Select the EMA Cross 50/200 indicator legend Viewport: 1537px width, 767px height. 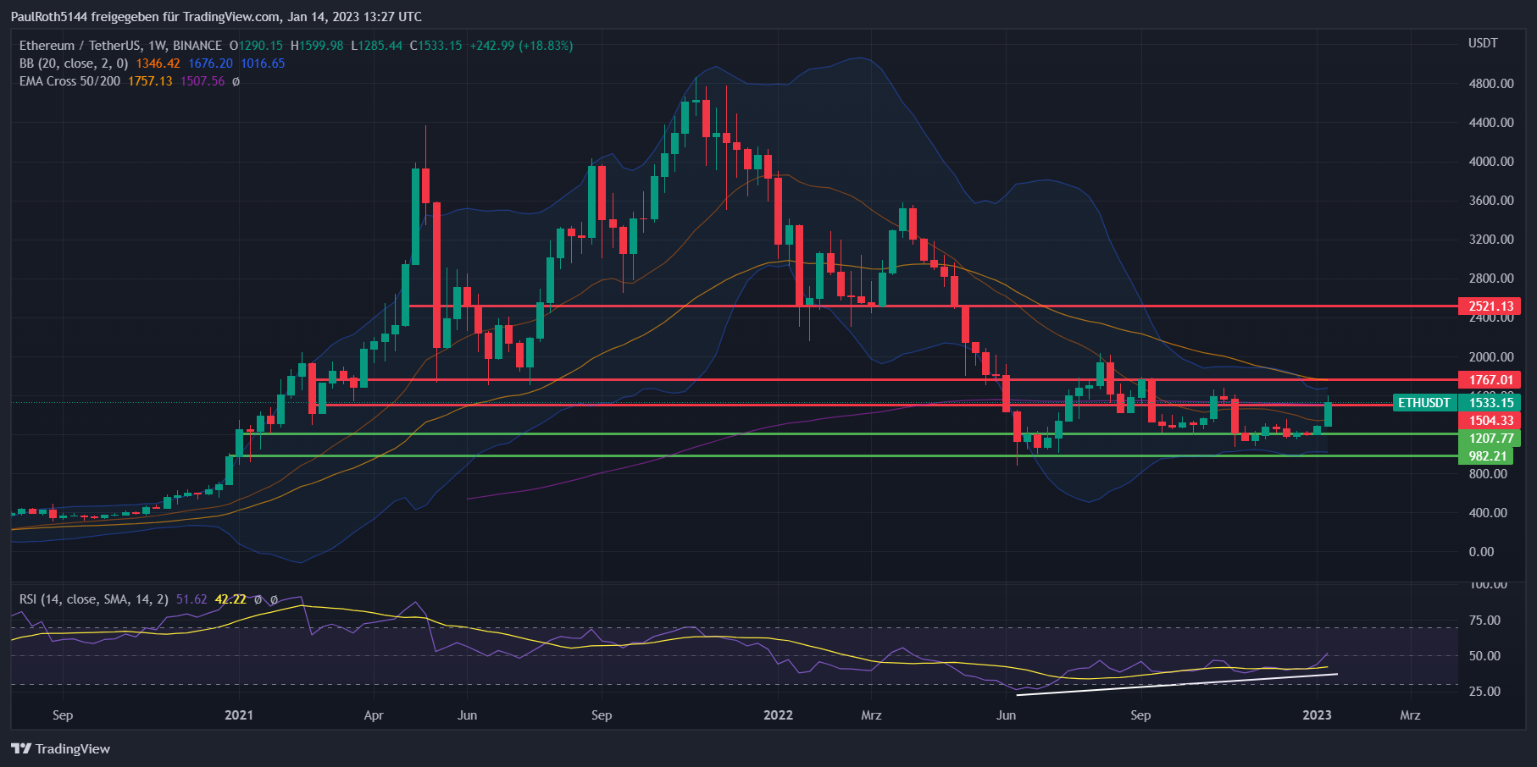coord(69,81)
